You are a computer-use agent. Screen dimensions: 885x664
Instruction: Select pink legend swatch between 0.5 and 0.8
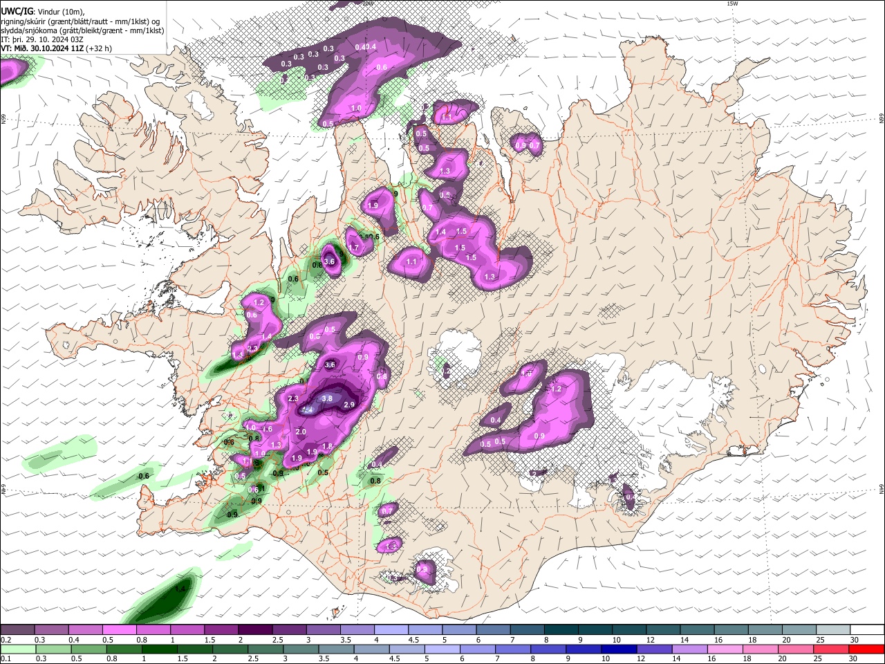pos(119,629)
